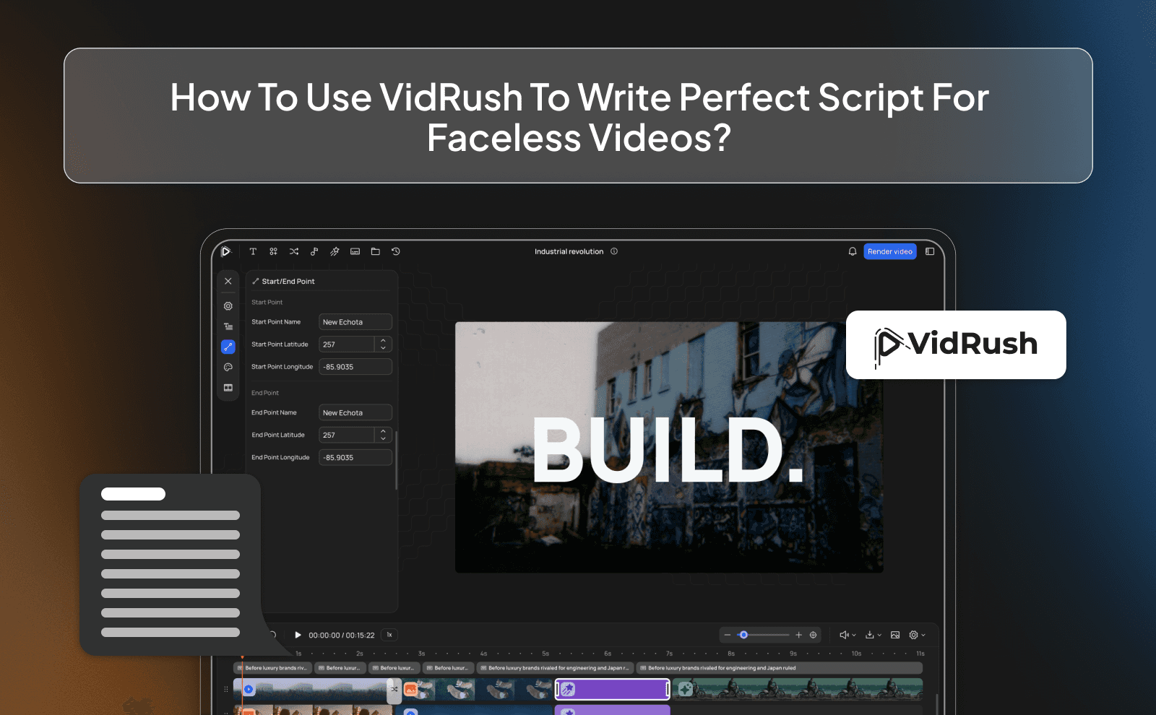Open the elements grid icon
This screenshot has height=715, width=1156.
pos(273,251)
